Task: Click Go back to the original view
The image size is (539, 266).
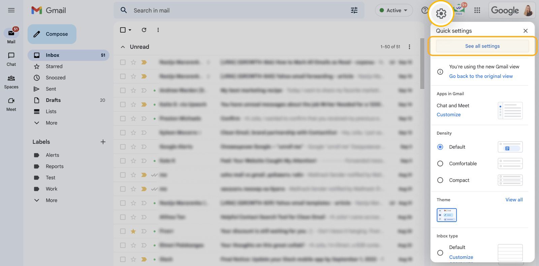Action: coord(481,76)
